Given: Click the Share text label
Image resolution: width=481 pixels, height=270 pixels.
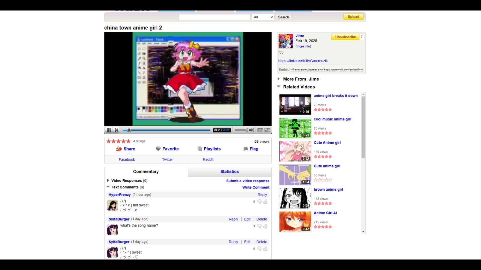Looking at the screenshot, I should click(x=129, y=149).
